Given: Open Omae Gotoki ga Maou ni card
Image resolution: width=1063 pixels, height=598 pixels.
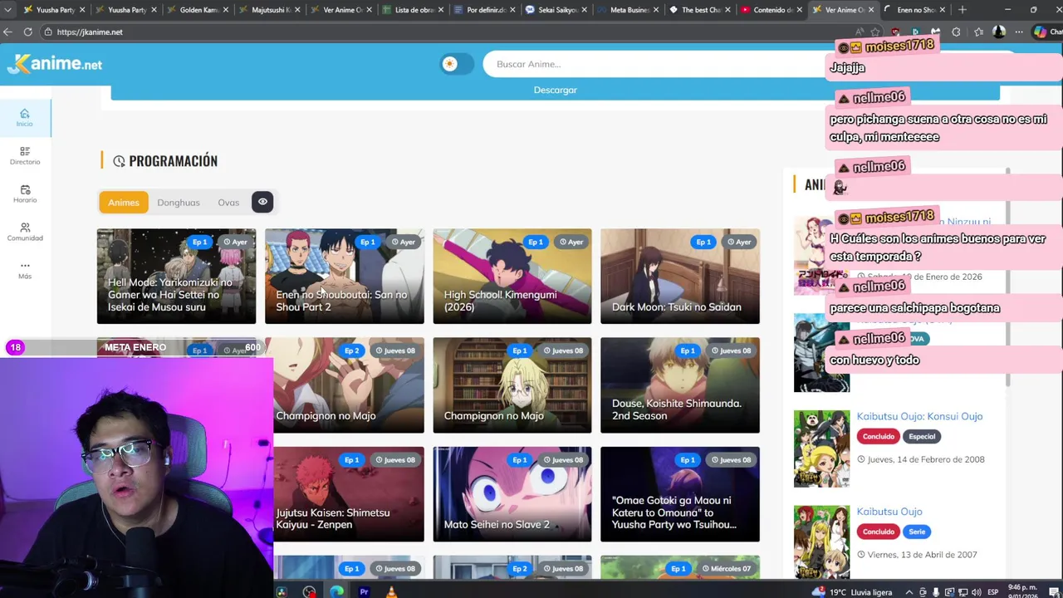Looking at the screenshot, I should [x=680, y=494].
